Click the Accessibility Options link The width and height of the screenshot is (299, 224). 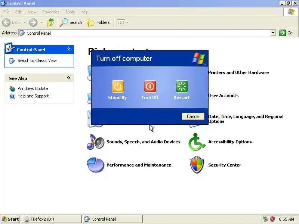click(230, 142)
